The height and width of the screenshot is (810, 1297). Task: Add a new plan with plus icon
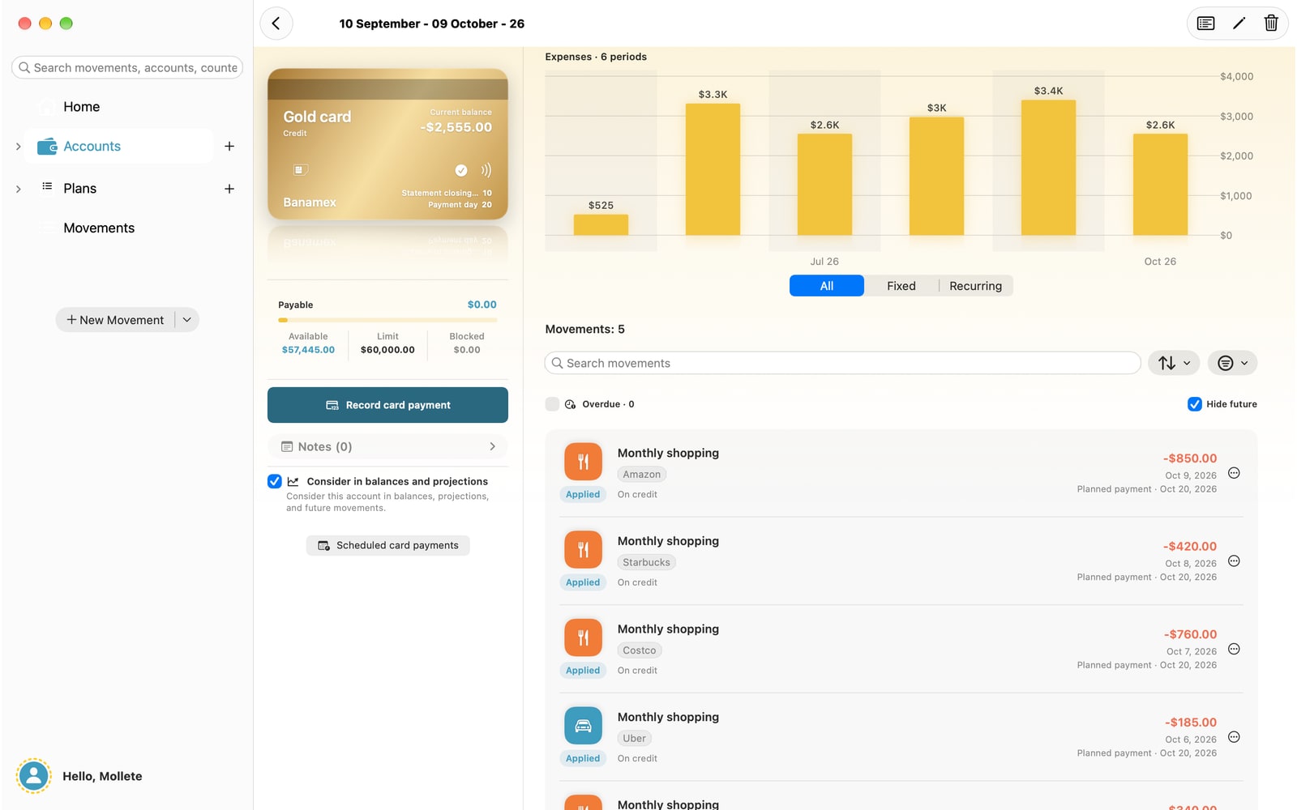(x=229, y=189)
